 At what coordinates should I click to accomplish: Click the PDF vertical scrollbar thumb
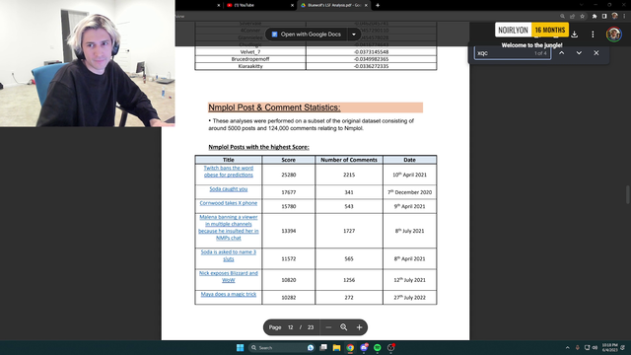(x=628, y=195)
